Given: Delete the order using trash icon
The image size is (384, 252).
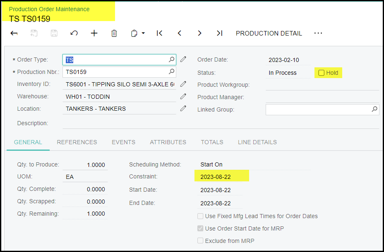Looking at the screenshot, I should (114, 33).
